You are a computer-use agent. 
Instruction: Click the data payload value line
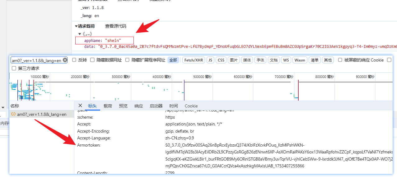tap(240, 47)
